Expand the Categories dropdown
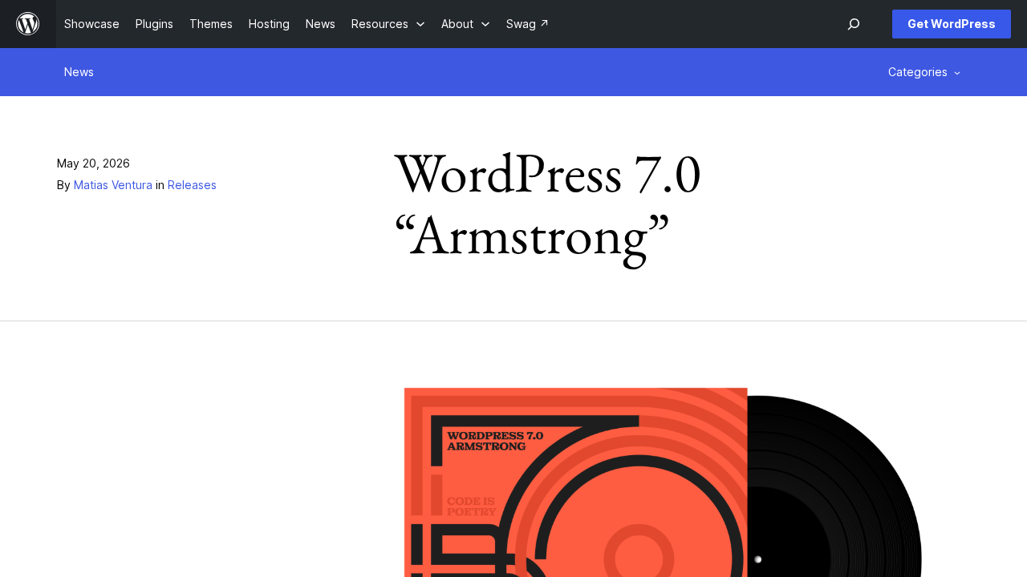 pos(924,72)
